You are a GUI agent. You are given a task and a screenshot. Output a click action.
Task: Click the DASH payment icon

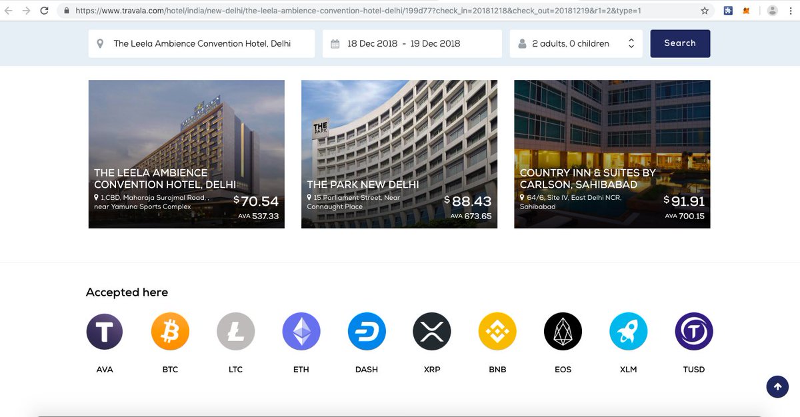366,331
